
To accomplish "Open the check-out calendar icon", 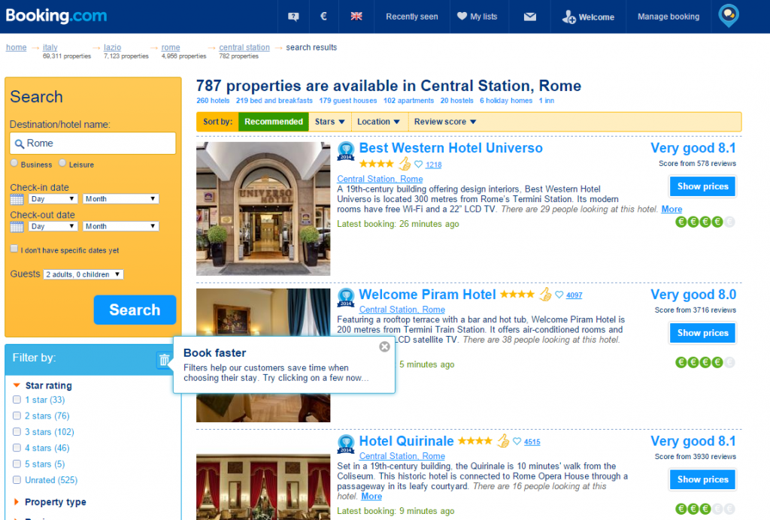I will 17,227.
